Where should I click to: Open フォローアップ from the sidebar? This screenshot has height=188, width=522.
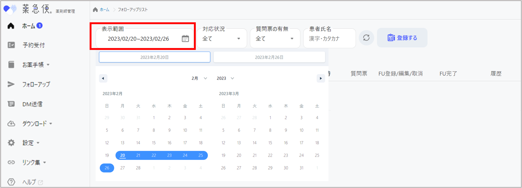36,84
